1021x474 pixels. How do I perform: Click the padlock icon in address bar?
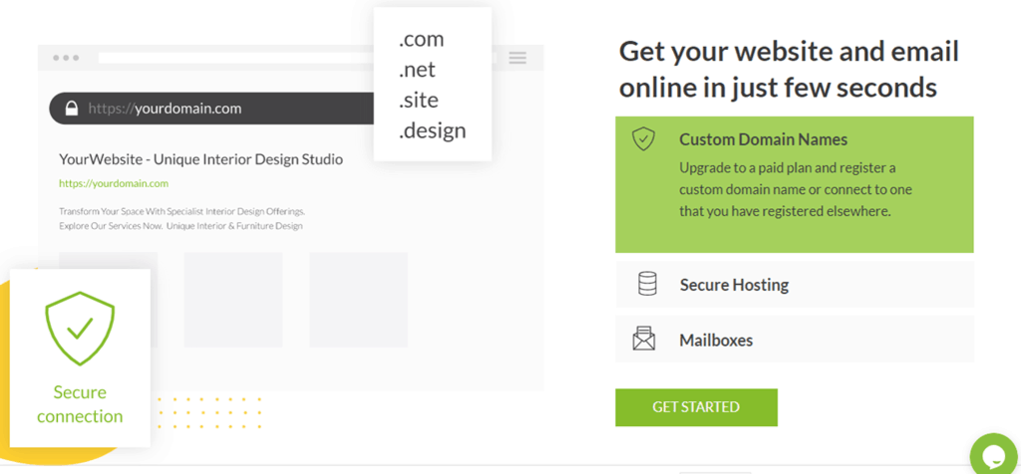pyautogui.click(x=72, y=109)
